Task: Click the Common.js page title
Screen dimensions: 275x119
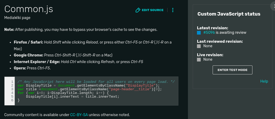Action: click(x=29, y=9)
